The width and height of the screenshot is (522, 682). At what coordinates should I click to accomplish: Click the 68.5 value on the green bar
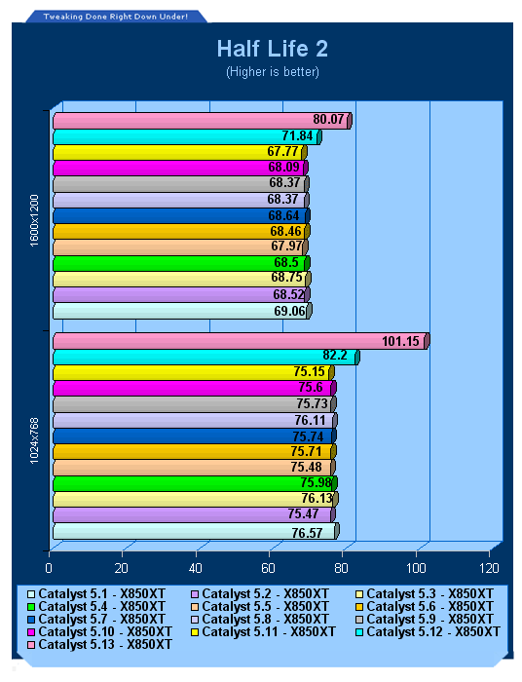(x=286, y=263)
